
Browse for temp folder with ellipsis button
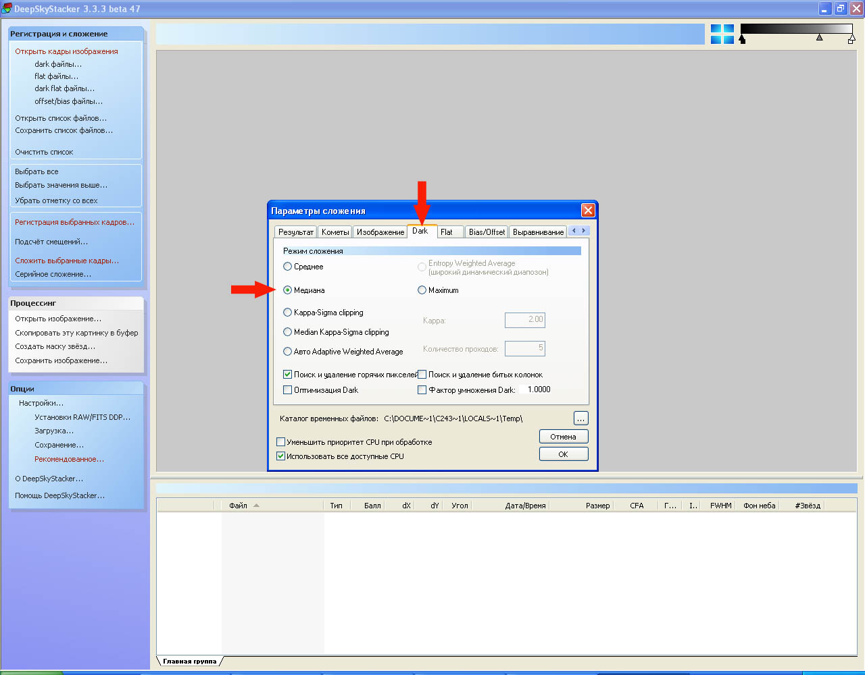tap(580, 418)
